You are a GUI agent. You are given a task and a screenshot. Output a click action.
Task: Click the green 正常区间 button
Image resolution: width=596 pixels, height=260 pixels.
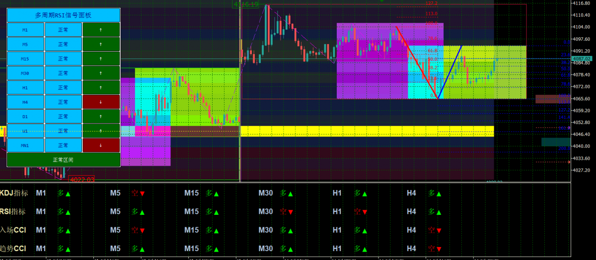pos(63,160)
